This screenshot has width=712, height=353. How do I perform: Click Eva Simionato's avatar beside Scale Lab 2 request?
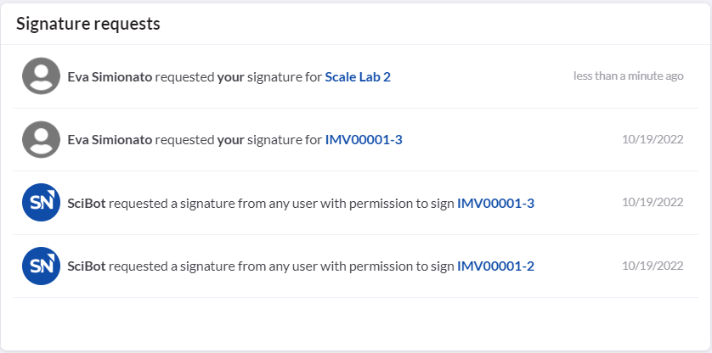(x=41, y=76)
